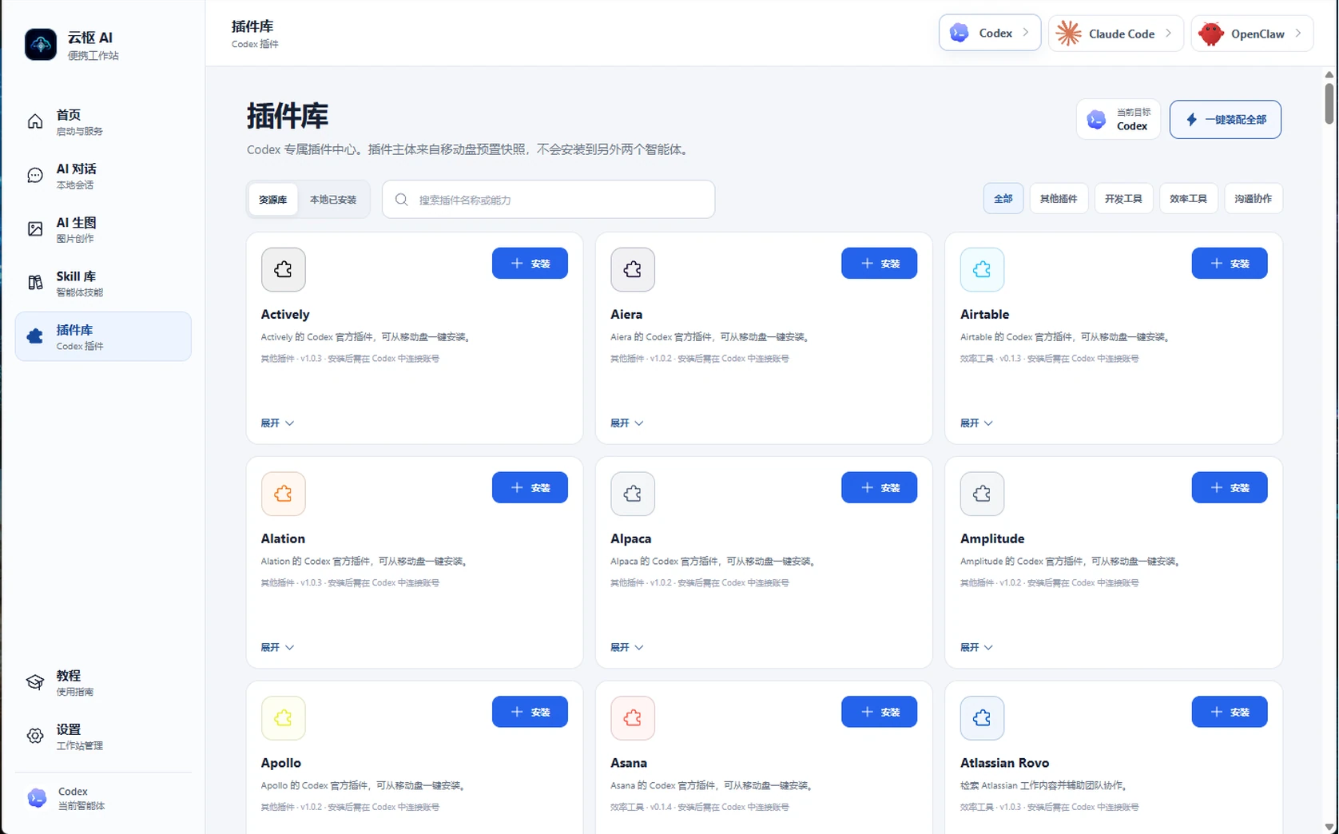Screen dimensions: 1339x834
Task: Install the Atlassian Rovo plugin
Action: click(1230, 712)
